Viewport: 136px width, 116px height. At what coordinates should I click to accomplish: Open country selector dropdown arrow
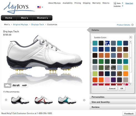[42, 7]
